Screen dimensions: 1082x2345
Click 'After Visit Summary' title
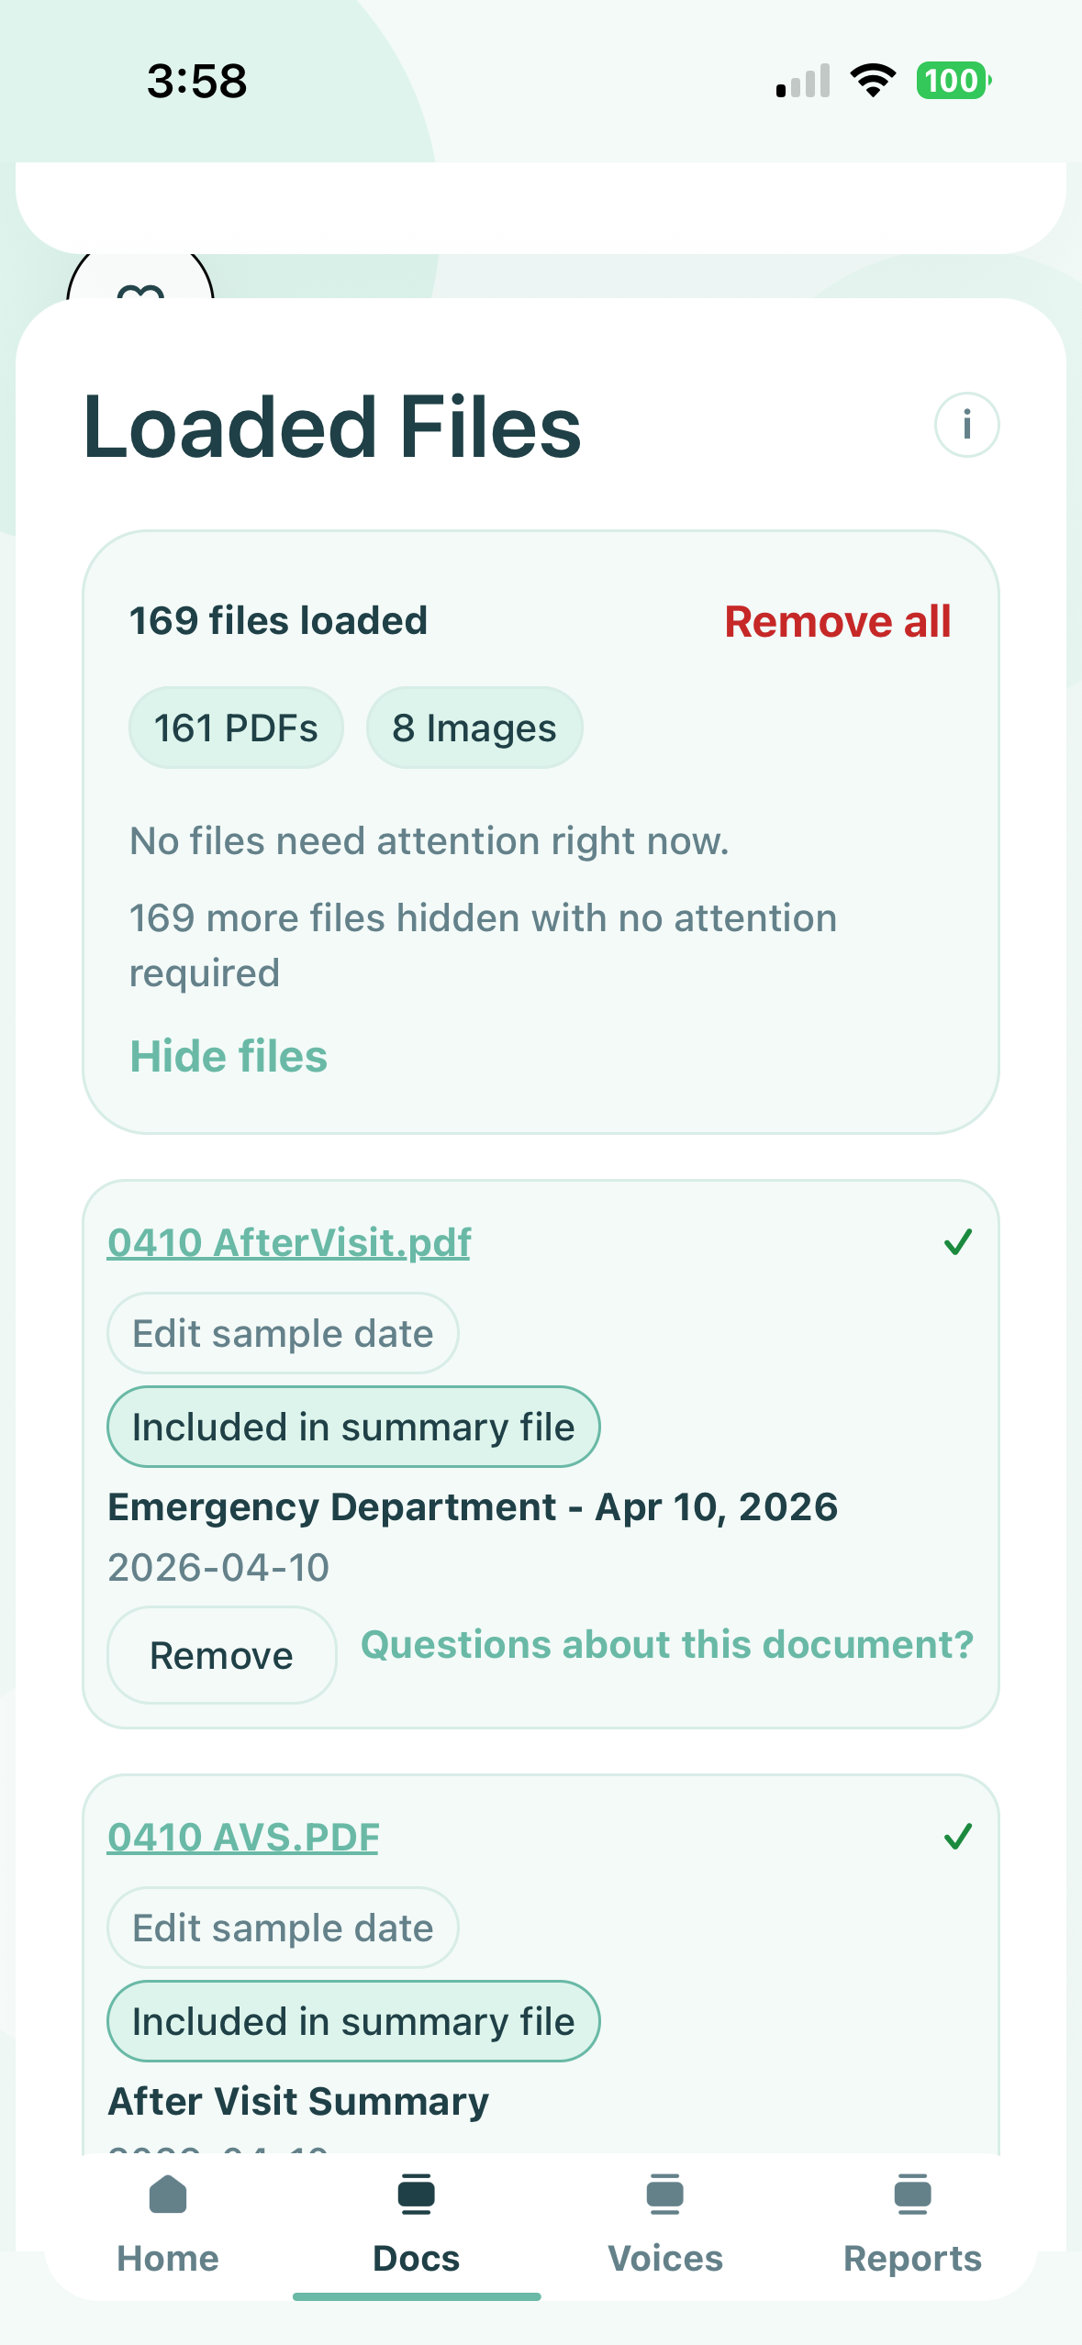click(x=298, y=2101)
